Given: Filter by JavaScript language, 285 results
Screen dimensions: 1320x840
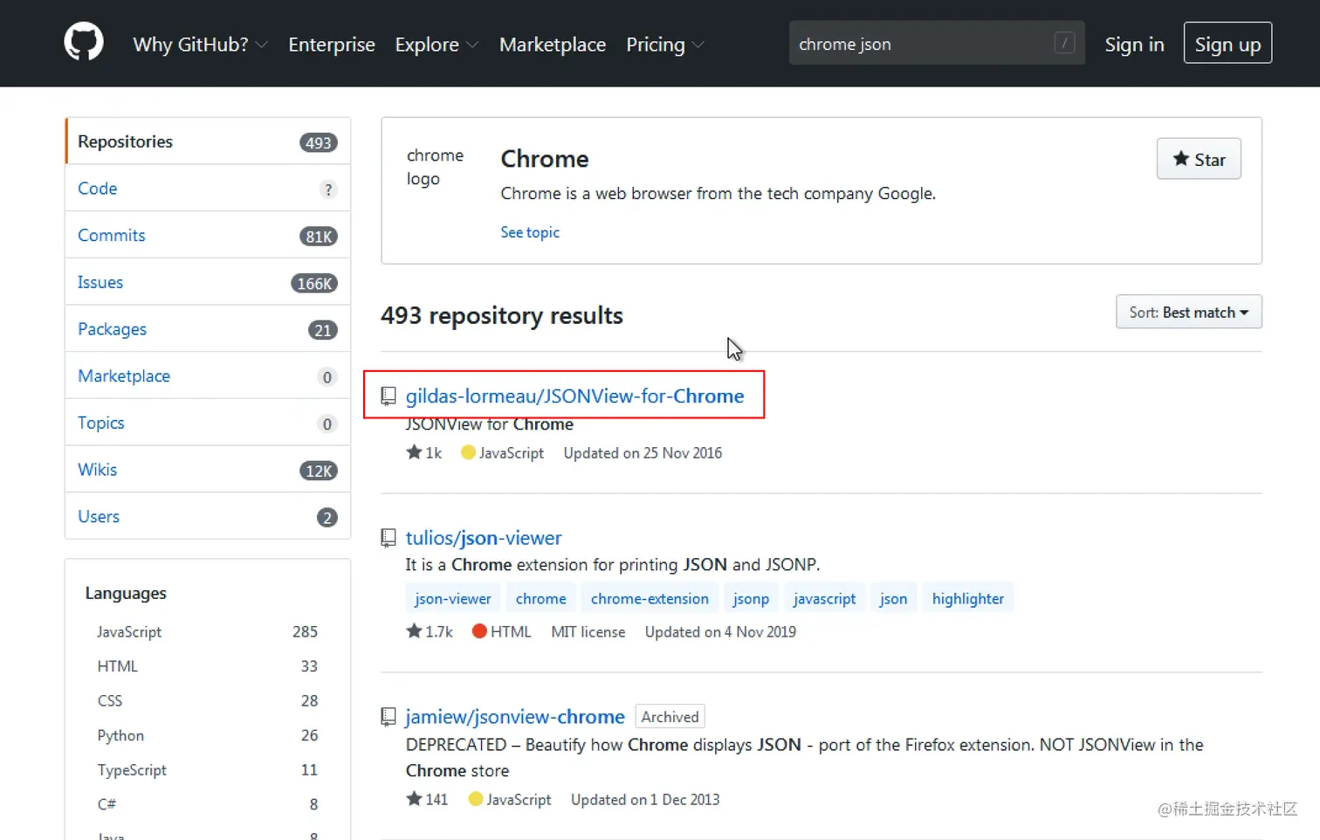Looking at the screenshot, I should (208, 631).
